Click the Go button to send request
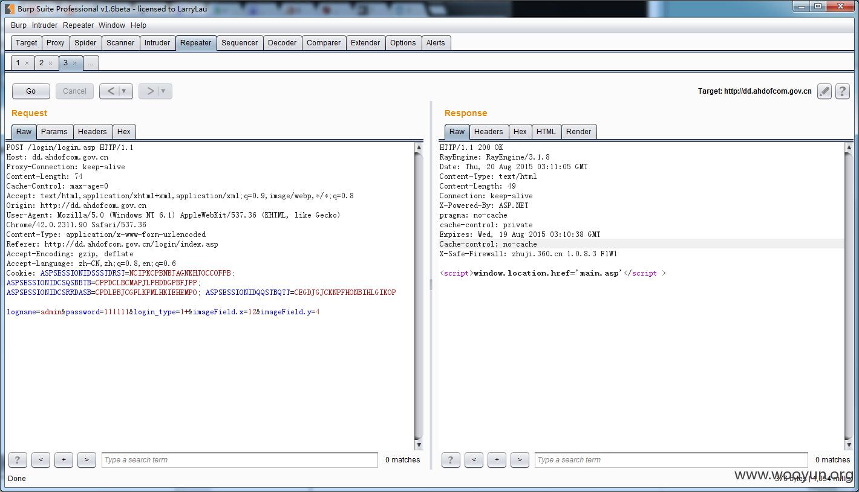Image resolution: width=859 pixels, height=492 pixels. [x=31, y=91]
